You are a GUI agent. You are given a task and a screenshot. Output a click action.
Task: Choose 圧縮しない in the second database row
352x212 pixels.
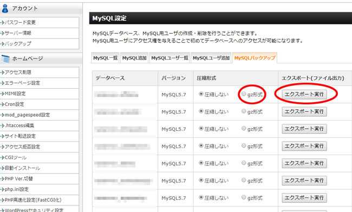tap(201, 111)
